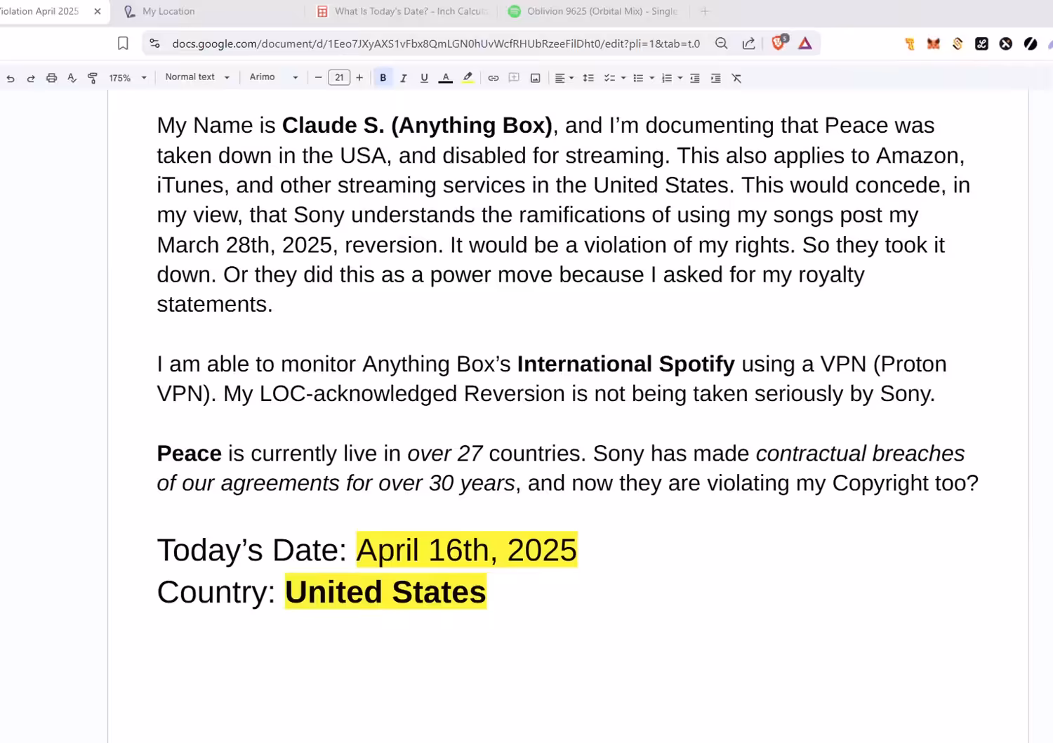Screen dimensions: 1053x743
Task: Switch to the Oblivion 9625 Spotify tab
Action: tap(594, 11)
